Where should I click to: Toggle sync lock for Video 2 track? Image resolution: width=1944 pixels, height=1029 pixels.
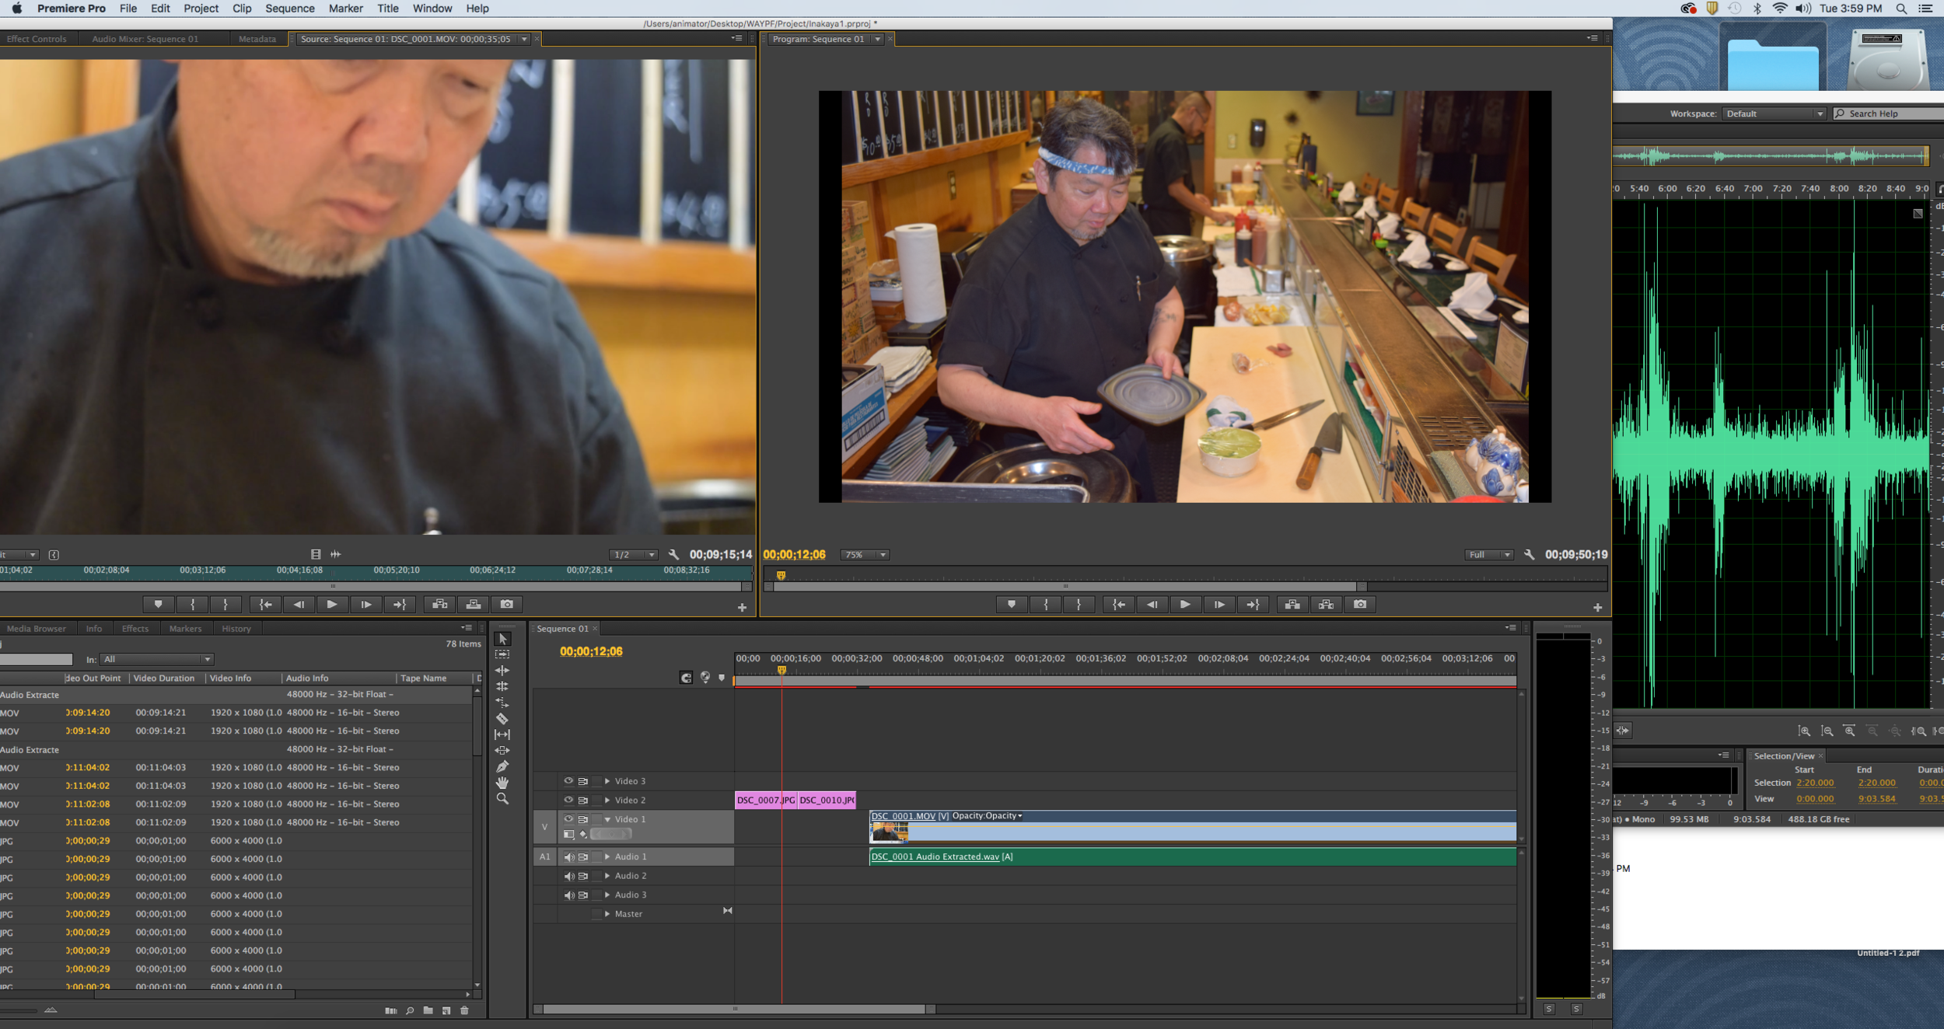coord(582,800)
